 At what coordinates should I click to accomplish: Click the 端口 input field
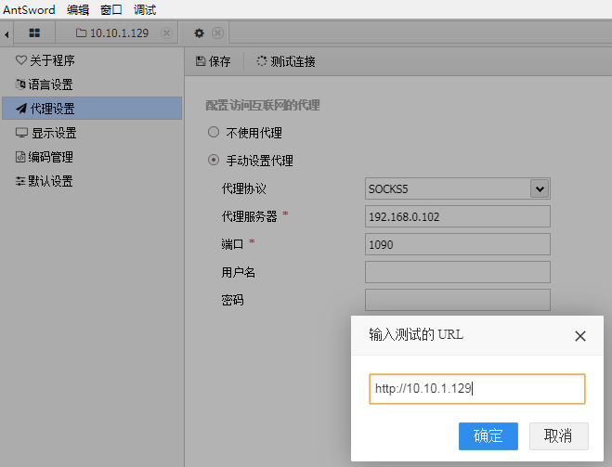click(458, 244)
